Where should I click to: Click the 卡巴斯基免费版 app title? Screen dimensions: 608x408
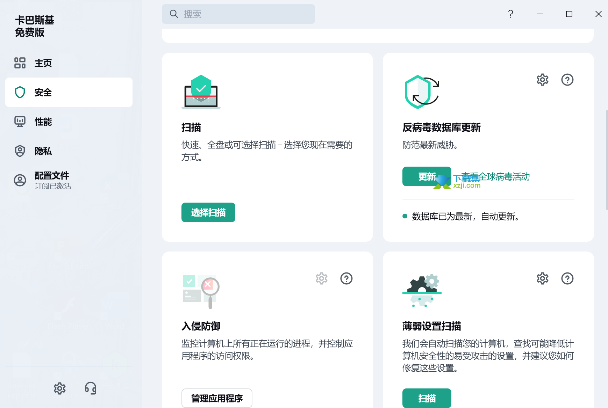35,26
